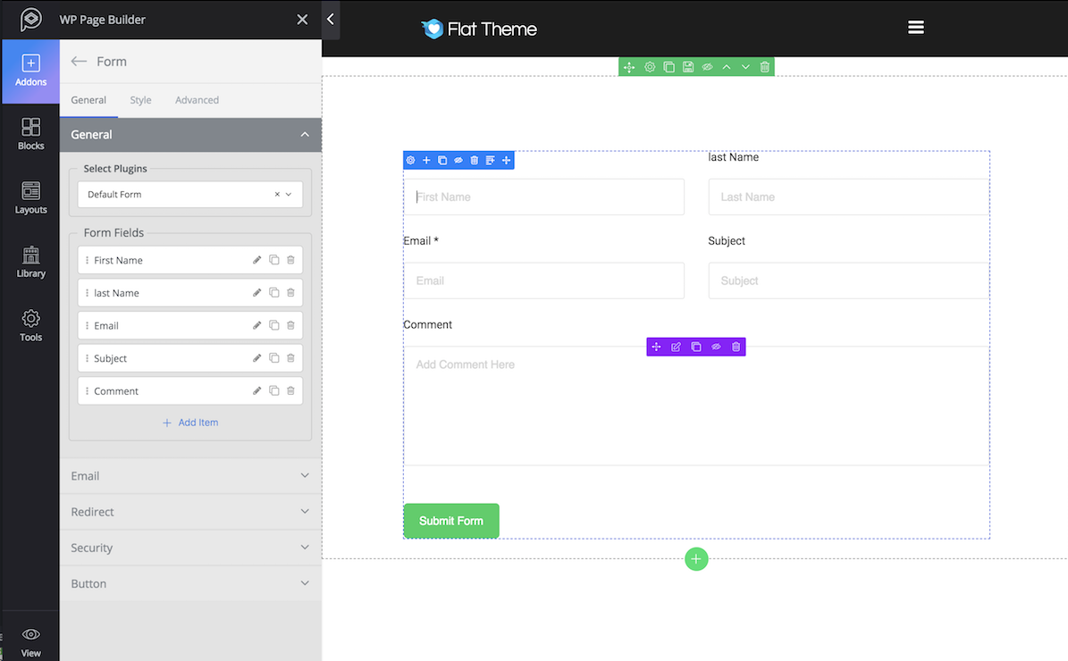
Task: Hide the row using green eye icon
Action: coord(707,67)
